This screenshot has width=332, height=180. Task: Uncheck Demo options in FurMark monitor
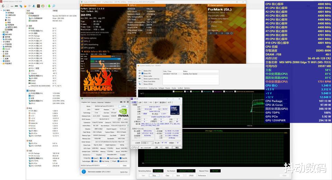pyautogui.click(x=82, y=38)
